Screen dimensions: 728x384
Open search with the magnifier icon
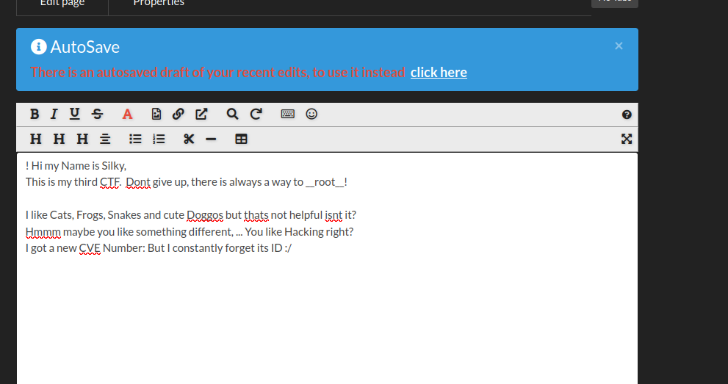(232, 114)
